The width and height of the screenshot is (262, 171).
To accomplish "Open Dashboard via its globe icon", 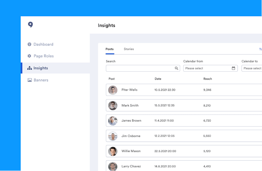I will [x=29, y=44].
